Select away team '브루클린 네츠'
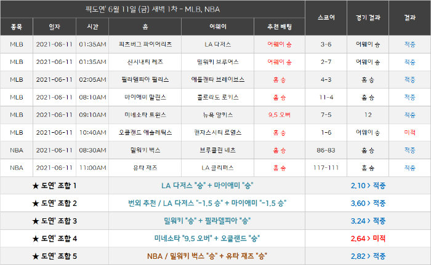Image resolution: width=431 pixels, height=265 pixels. (x=218, y=150)
